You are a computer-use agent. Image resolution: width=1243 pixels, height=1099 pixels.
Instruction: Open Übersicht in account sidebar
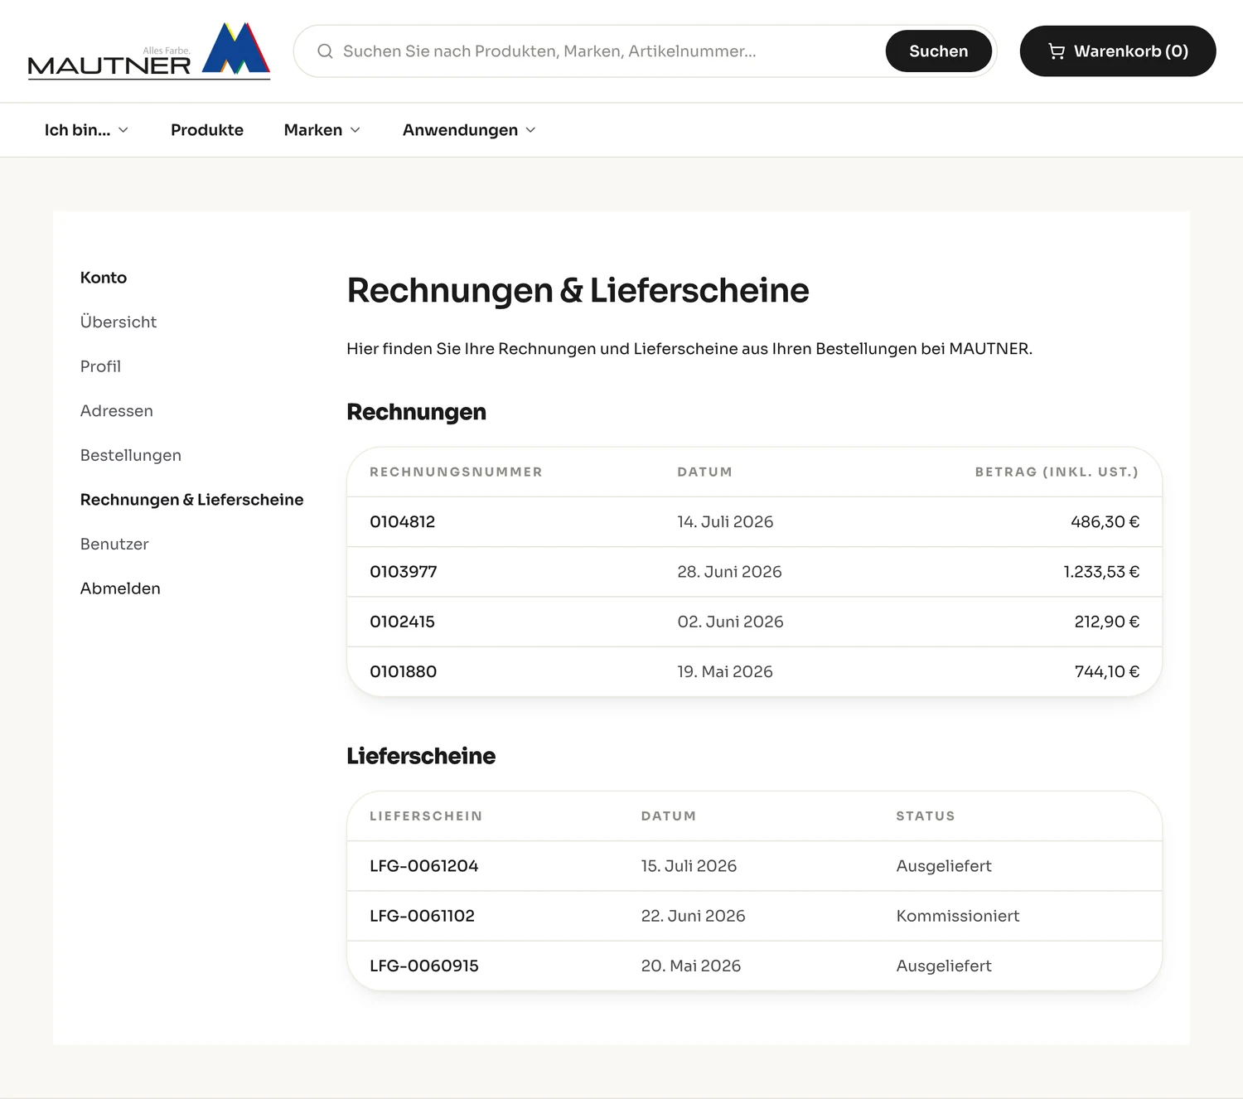118,322
